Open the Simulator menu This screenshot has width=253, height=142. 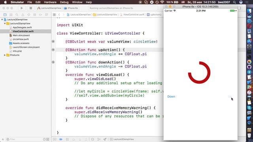pos(17,2)
